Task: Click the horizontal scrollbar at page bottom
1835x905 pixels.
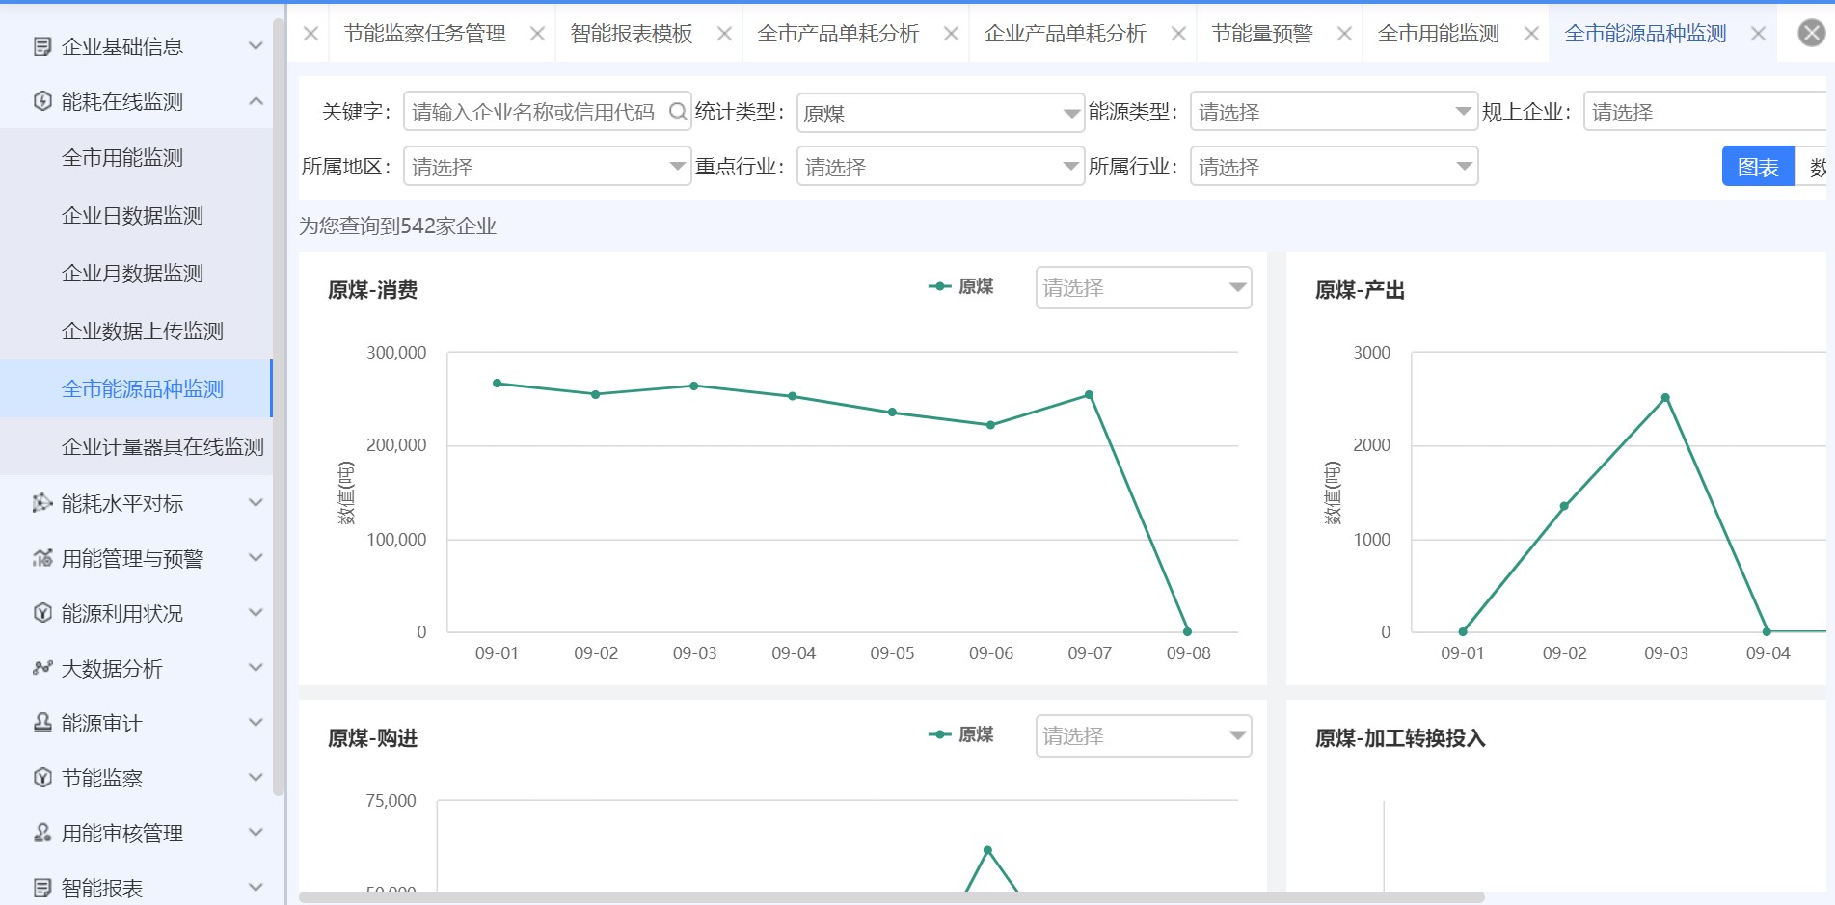Action: tap(890, 897)
